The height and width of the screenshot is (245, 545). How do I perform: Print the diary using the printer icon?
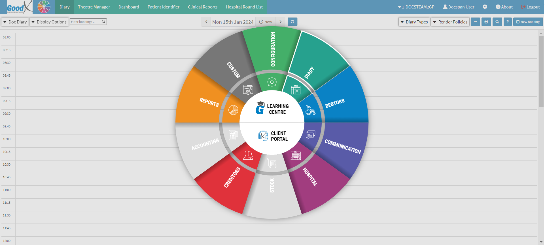point(486,22)
